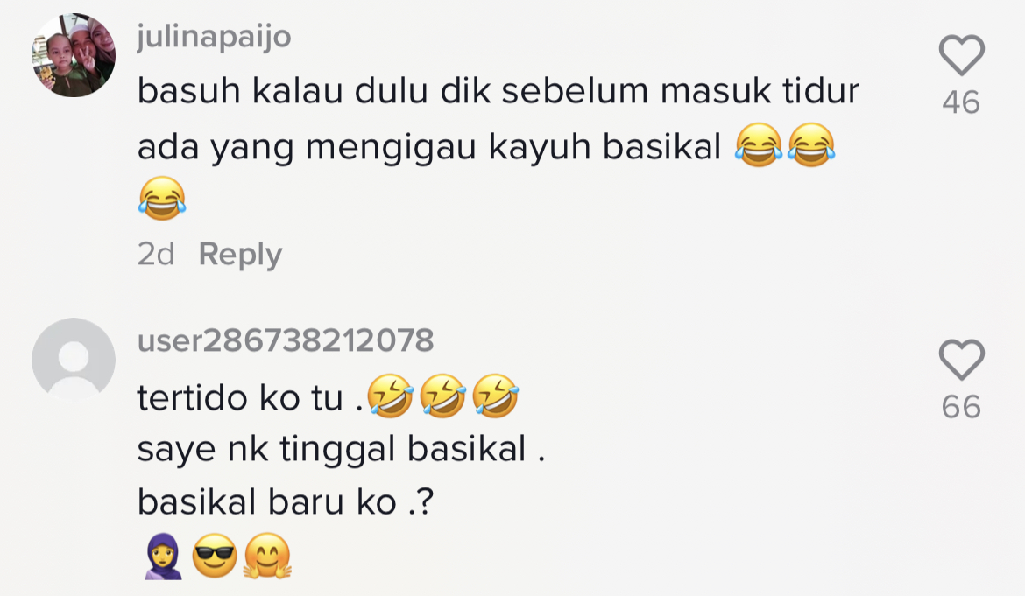Click the 46 likes count
Image resolution: width=1025 pixels, height=596 pixels.
pyautogui.click(x=961, y=103)
